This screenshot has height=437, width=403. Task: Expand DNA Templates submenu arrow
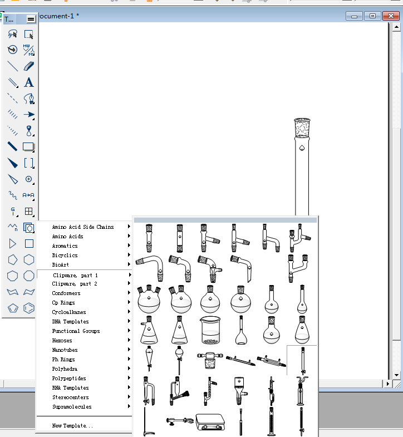coord(129,321)
